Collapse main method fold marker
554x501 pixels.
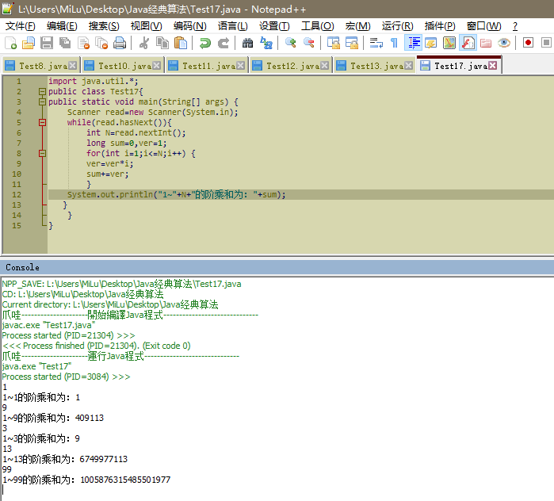point(42,101)
